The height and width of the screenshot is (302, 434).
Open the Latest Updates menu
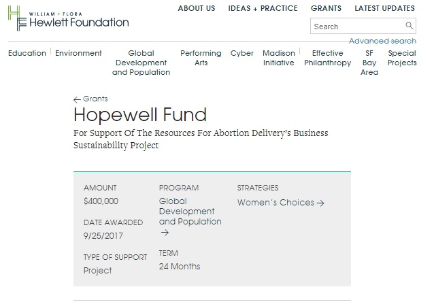click(384, 8)
